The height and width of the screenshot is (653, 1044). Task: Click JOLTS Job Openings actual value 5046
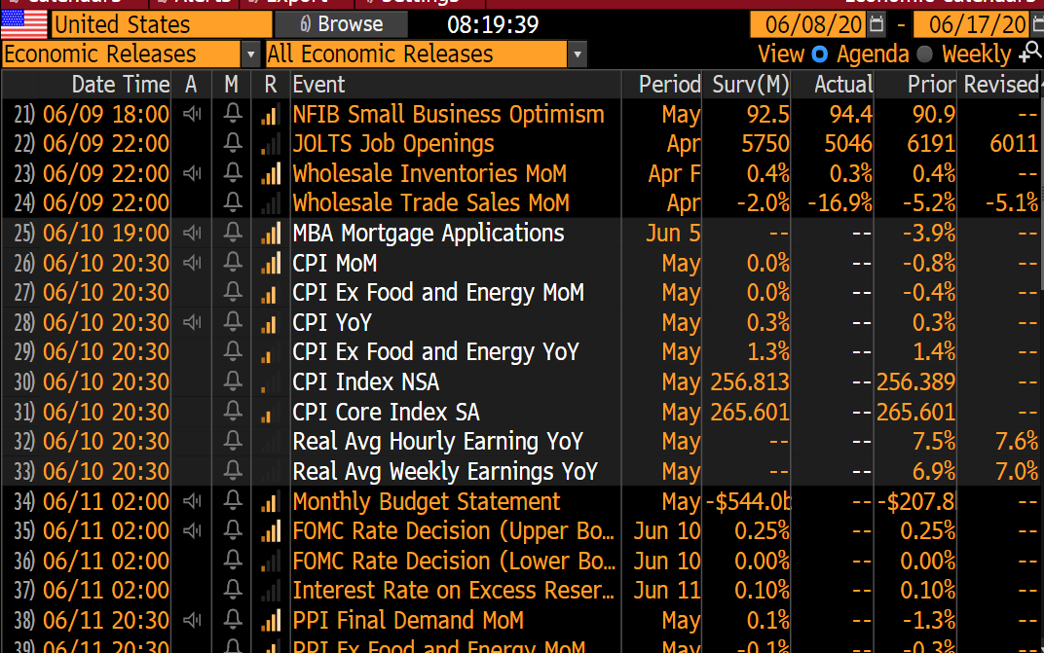[847, 143]
